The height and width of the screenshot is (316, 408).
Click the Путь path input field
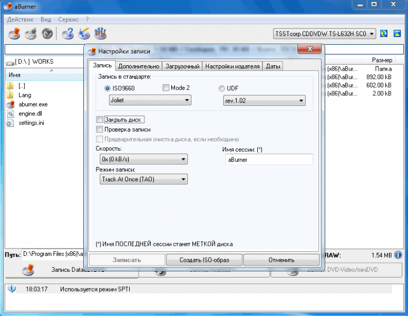[x=53, y=254]
